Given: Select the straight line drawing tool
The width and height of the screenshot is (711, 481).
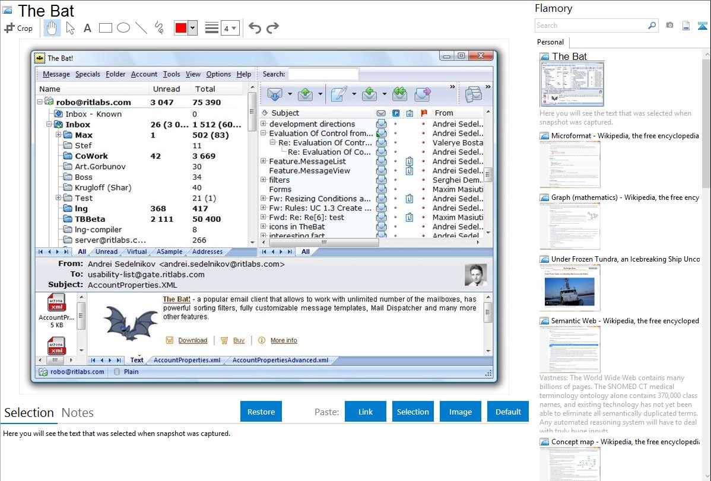Looking at the screenshot, I should tap(141, 28).
